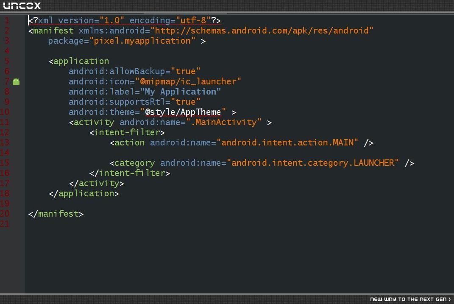Image resolution: width=454 pixels, height=304 pixels.
Task: Click the opening <manifest tag on line 2
Action: [51, 31]
